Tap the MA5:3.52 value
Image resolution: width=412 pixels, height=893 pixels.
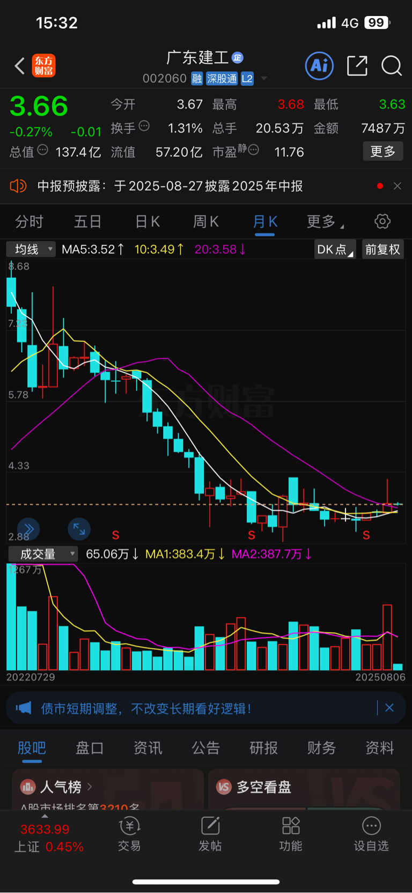(93, 249)
